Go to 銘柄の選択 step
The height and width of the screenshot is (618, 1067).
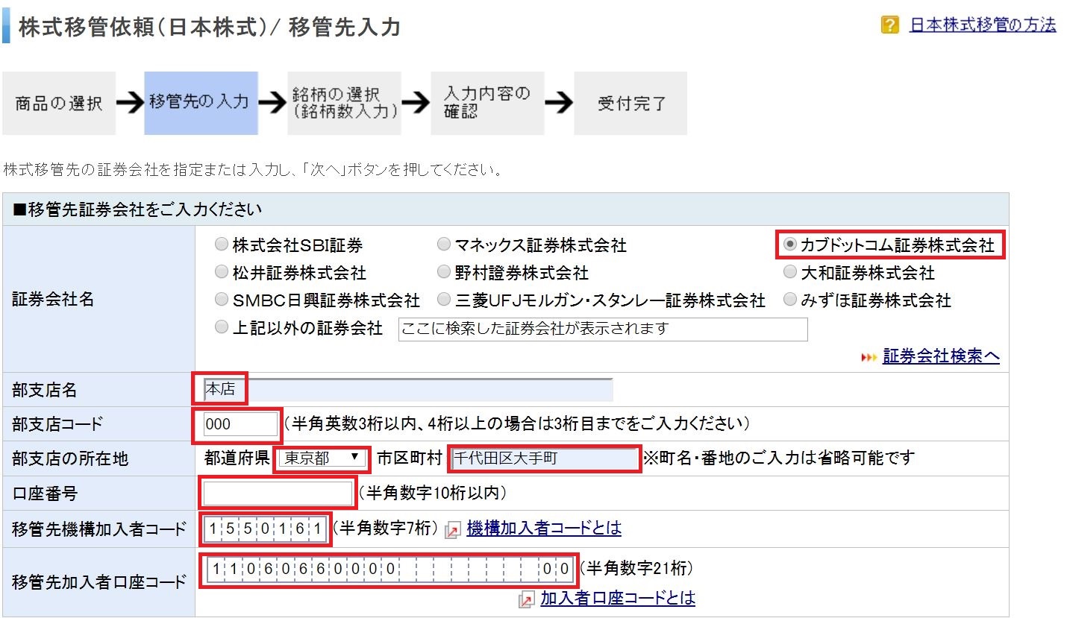point(344,103)
